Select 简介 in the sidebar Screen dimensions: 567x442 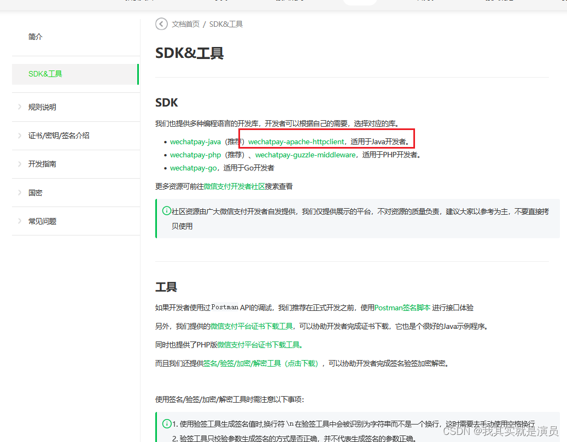[x=36, y=37]
